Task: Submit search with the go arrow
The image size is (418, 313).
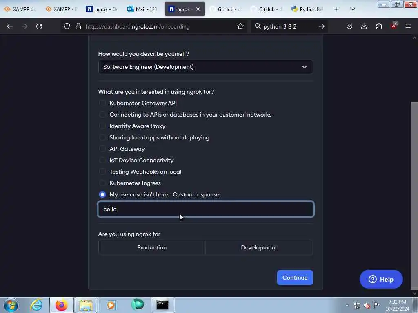Action: coord(322,26)
